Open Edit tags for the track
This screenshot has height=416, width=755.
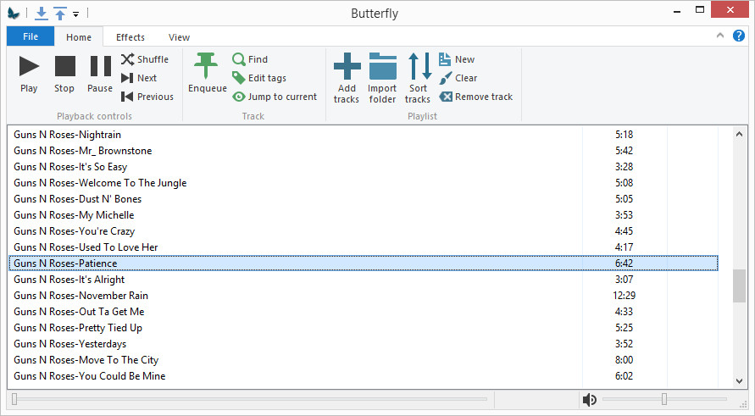(259, 78)
